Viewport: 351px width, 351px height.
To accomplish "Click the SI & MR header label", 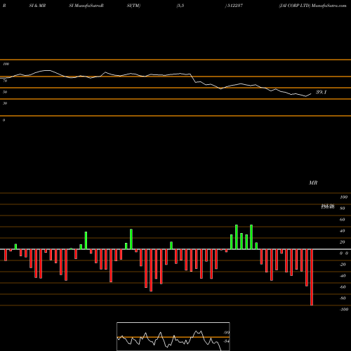I will [x=37, y=6].
